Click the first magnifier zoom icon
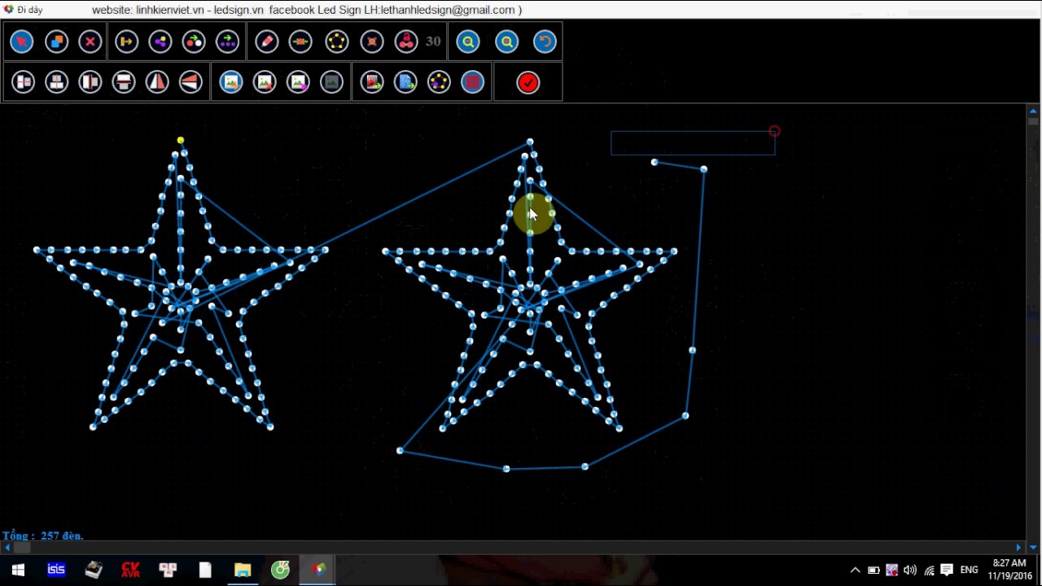 (468, 42)
